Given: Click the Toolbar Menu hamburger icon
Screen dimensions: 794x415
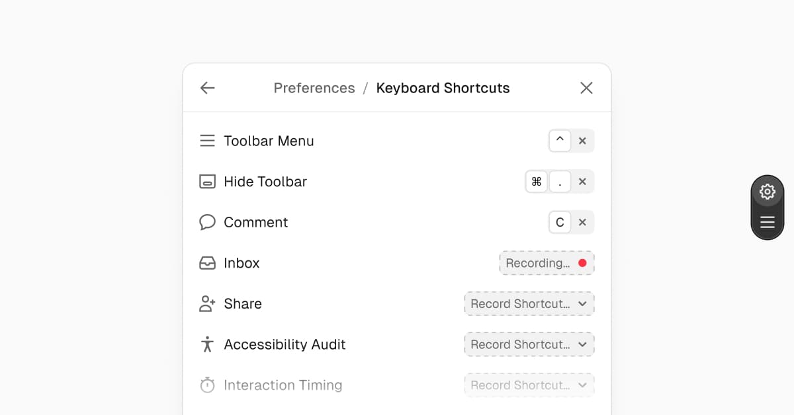Looking at the screenshot, I should tap(208, 141).
